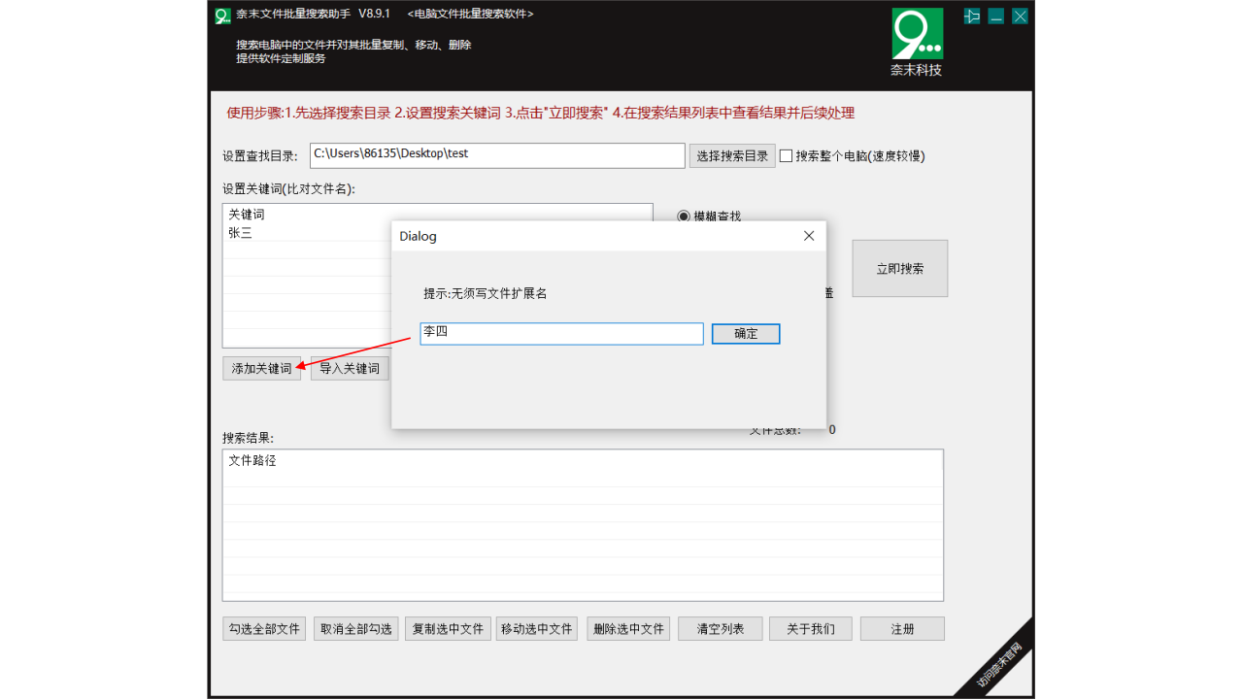Click the 选择搜索目录 button
The image size is (1243, 699).
pyautogui.click(x=731, y=155)
